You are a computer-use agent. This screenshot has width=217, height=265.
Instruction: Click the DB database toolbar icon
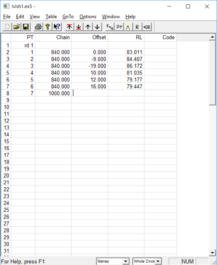(x=147, y=27)
